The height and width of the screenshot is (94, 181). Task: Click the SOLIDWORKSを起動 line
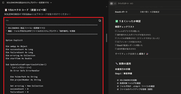[128, 80]
